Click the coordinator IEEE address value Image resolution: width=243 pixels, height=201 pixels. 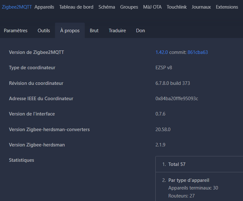176,99
